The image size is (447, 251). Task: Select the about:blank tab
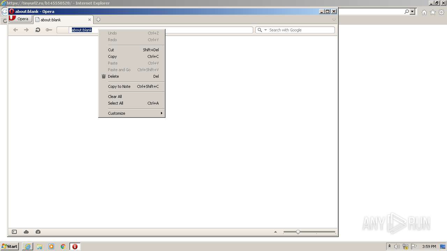63,20
